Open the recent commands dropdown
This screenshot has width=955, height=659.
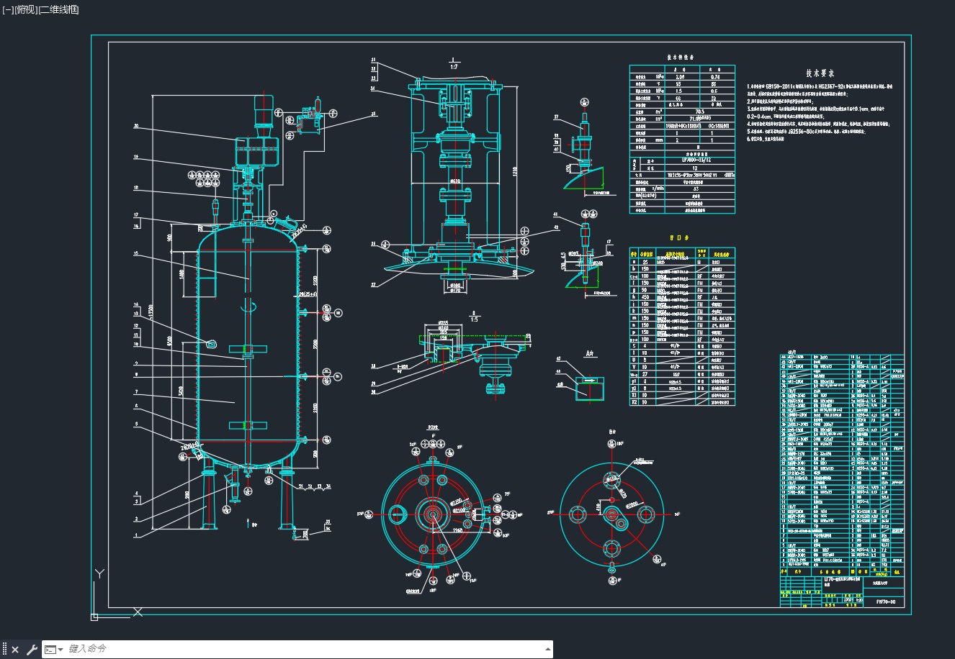pos(54,650)
